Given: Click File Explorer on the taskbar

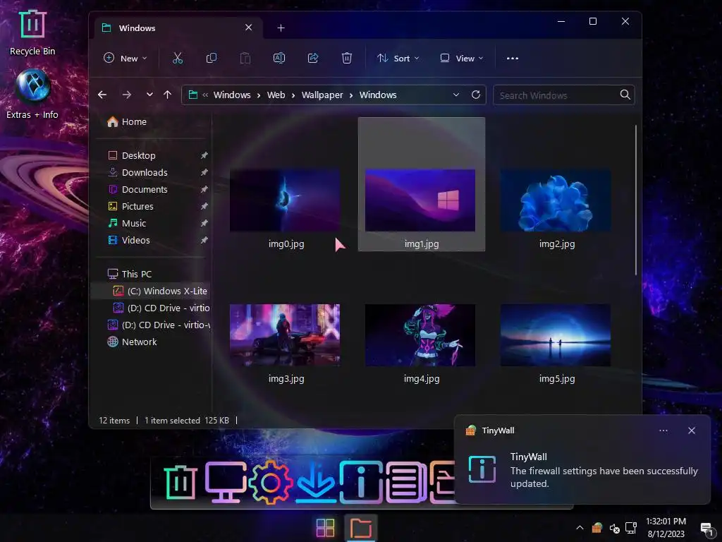Looking at the screenshot, I should pyautogui.click(x=360, y=528).
